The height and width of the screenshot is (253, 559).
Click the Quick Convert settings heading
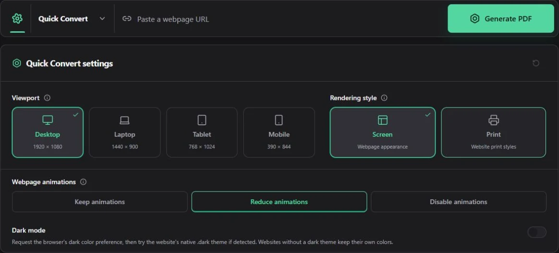tap(70, 63)
